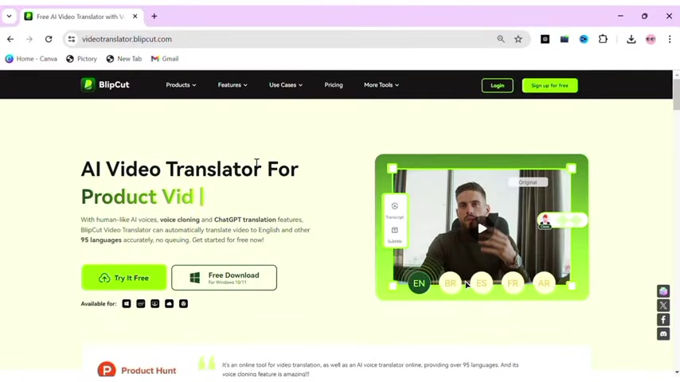Click the zoom magnifier icon in address bar

pos(501,39)
